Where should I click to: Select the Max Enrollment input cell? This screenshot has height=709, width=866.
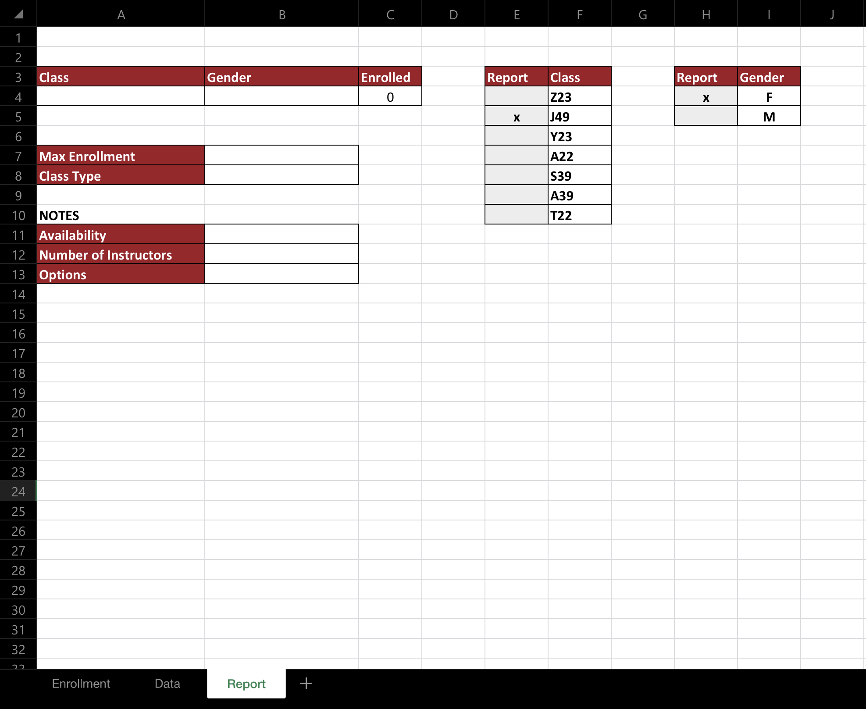pos(281,156)
